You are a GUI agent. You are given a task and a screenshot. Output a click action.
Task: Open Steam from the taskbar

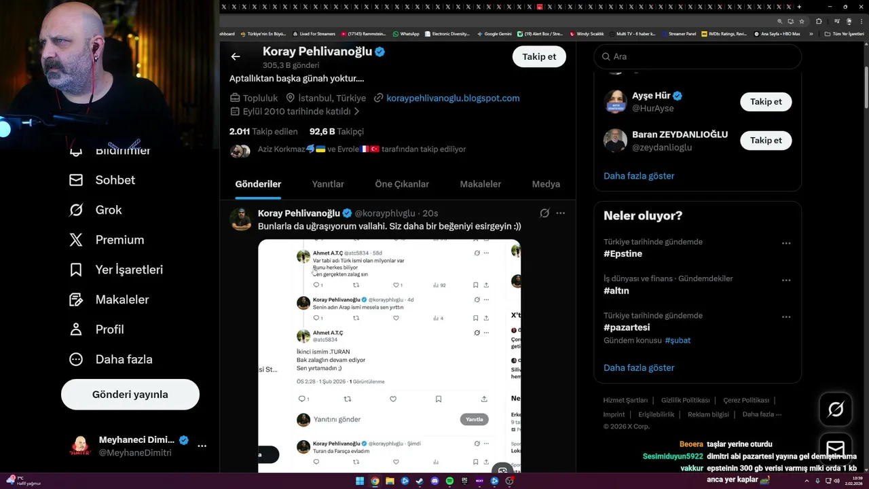(x=420, y=482)
